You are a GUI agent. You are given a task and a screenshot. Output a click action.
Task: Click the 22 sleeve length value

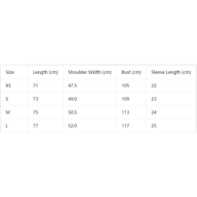154,86
